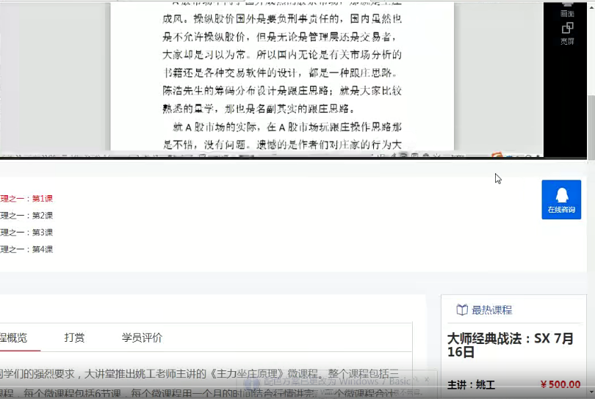
Task: Close the Windows 7 Basic notification popup
Action: (427, 379)
